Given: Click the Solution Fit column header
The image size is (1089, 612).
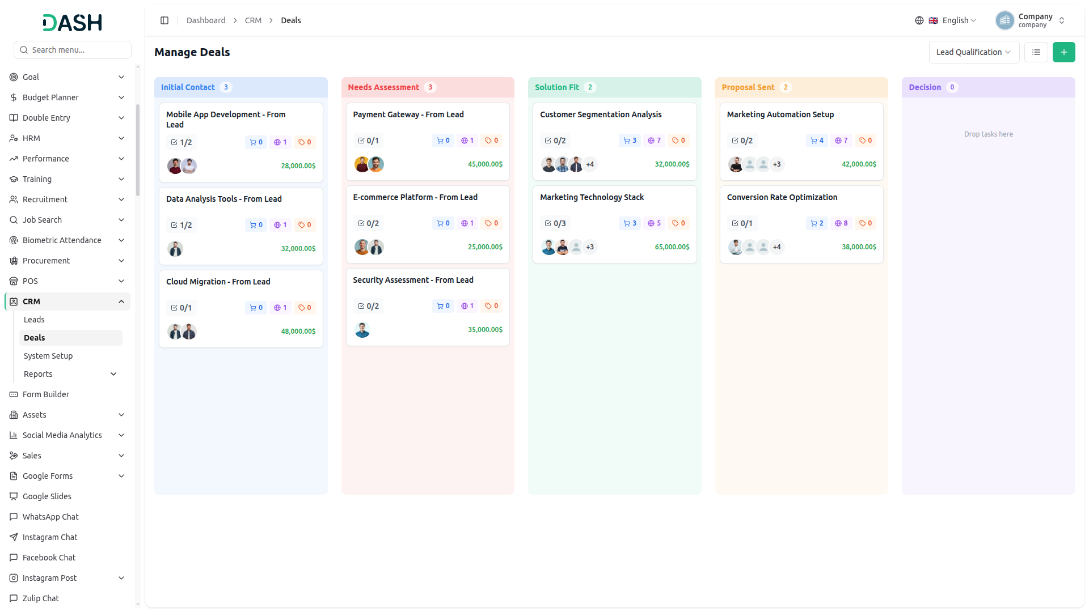Looking at the screenshot, I should click(614, 87).
